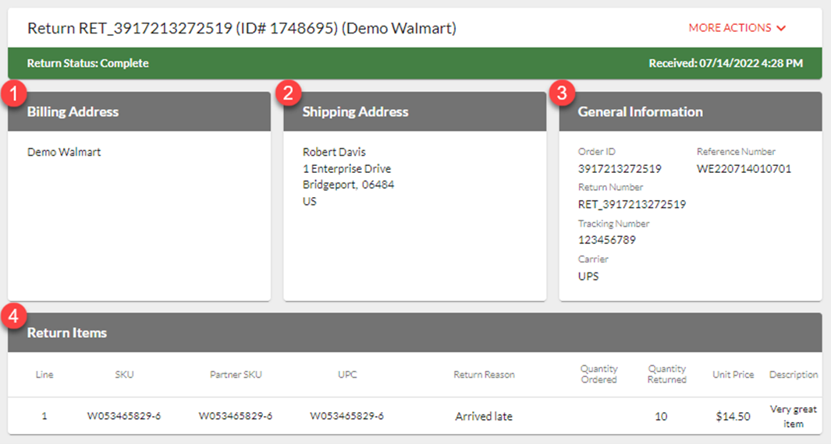
Task: Click the tracking number 123456789
Action: coord(606,240)
